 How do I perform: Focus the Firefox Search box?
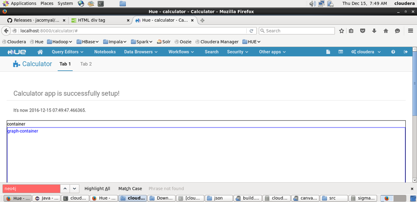coord(297,31)
